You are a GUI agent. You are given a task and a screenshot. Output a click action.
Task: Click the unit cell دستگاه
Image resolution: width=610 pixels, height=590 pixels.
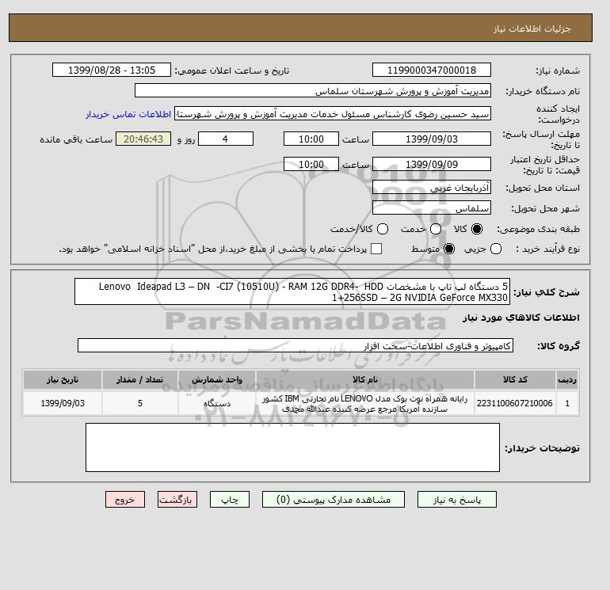[217, 403]
